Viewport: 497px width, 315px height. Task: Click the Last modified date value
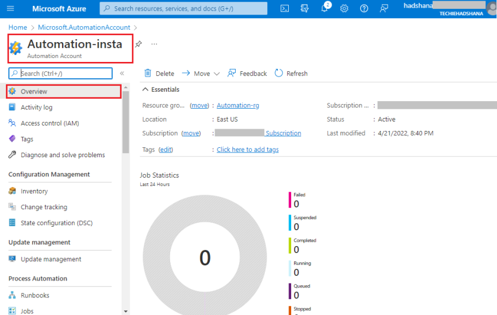[x=405, y=133]
